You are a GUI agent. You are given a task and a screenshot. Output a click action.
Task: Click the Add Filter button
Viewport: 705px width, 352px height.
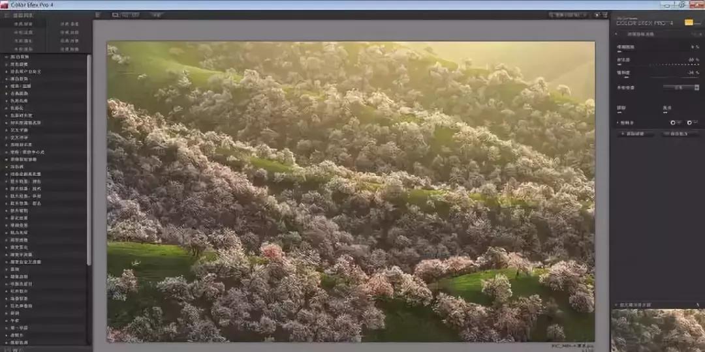click(x=635, y=134)
